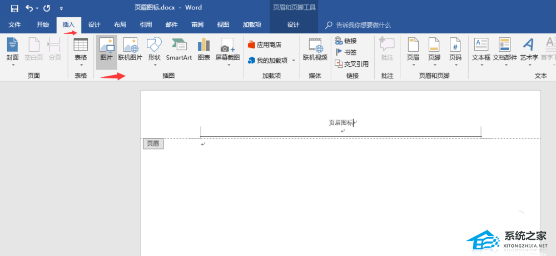This screenshot has height=256, width=556.
Task: Insert a chart with 图表
Action: click(x=204, y=49)
